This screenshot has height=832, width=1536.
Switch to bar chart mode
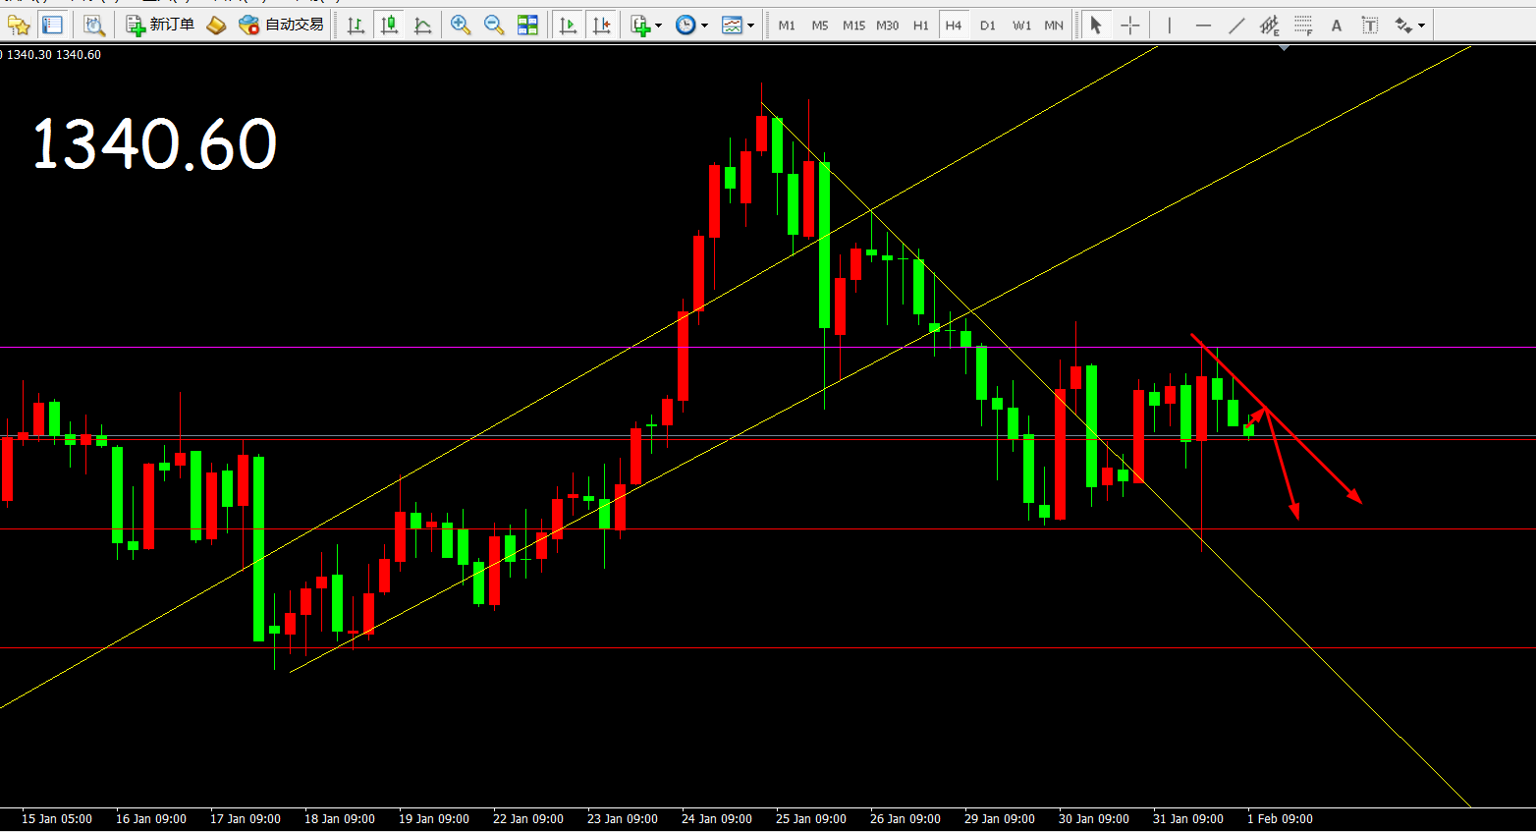click(357, 26)
